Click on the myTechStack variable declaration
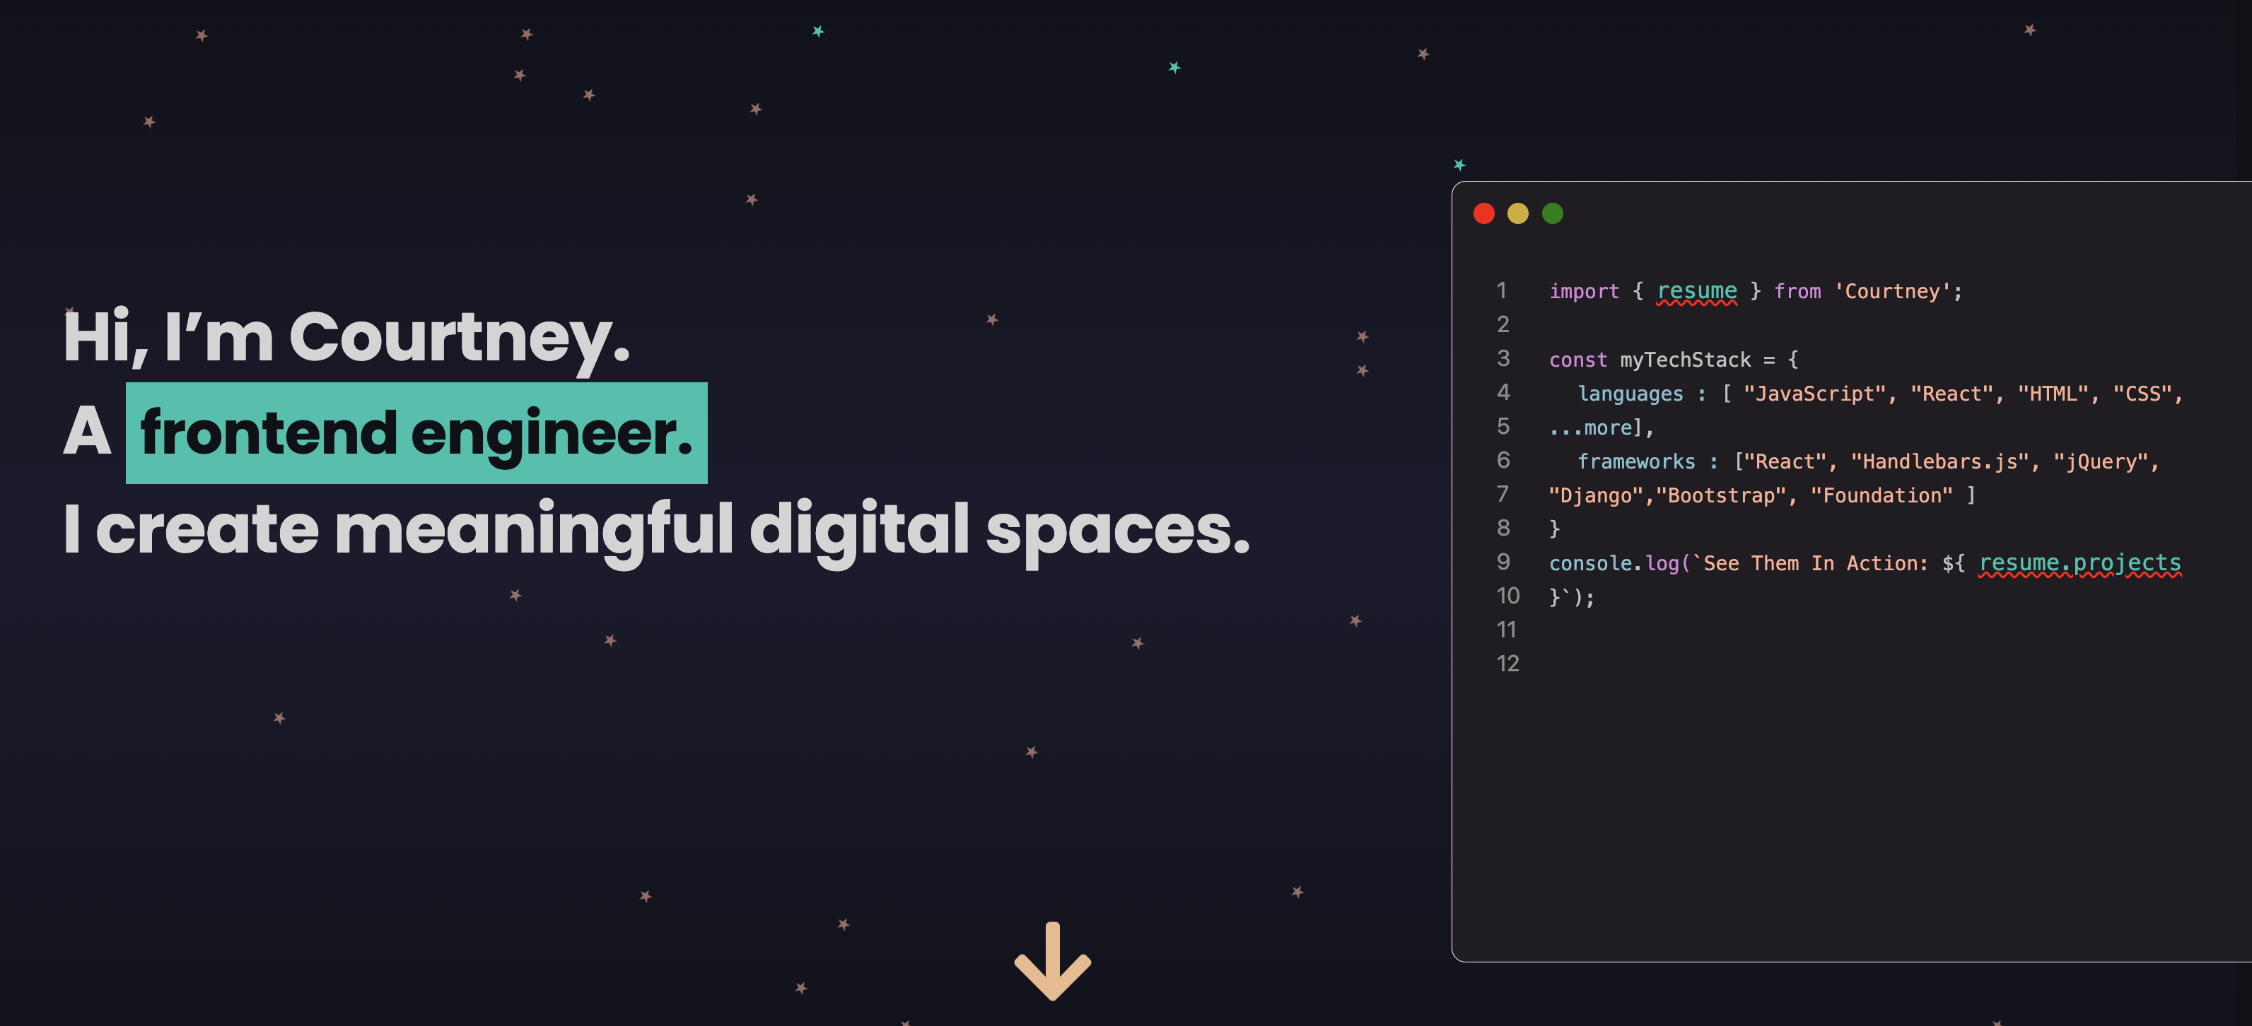This screenshot has height=1026, width=2252. point(1695,359)
